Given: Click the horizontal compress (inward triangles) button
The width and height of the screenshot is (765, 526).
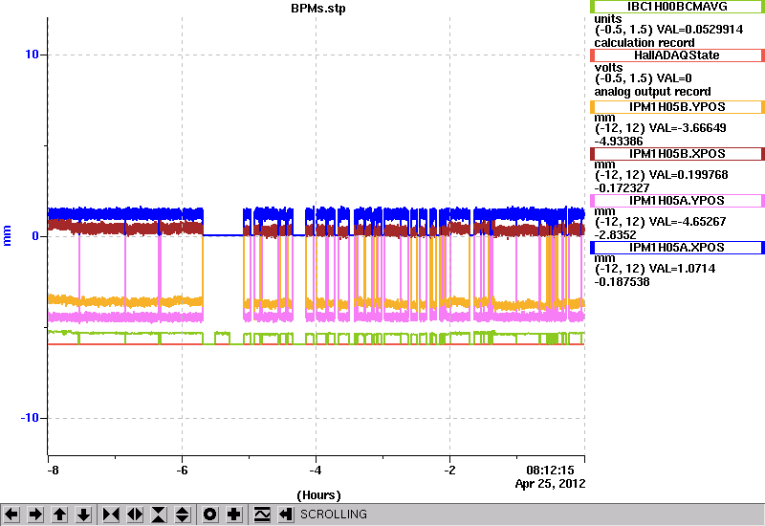Looking at the screenshot, I should point(111,515).
